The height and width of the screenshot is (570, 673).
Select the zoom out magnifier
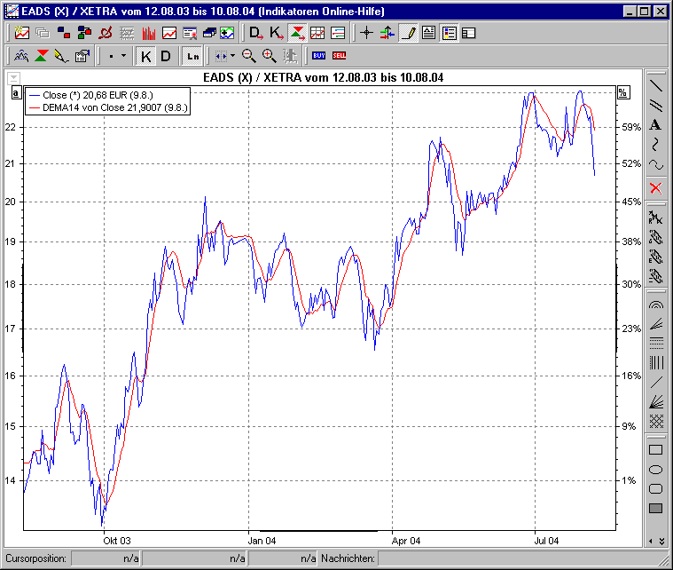(249, 56)
